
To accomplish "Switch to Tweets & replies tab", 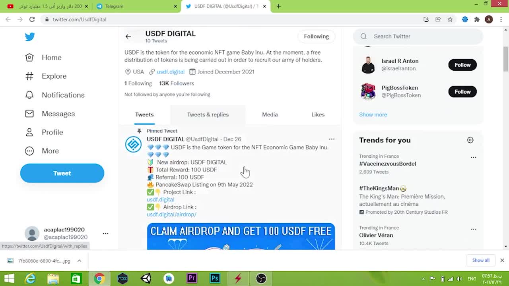I will [x=208, y=115].
